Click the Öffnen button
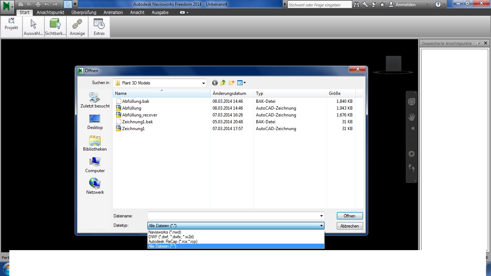The image size is (491, 276). coord(350,216)
